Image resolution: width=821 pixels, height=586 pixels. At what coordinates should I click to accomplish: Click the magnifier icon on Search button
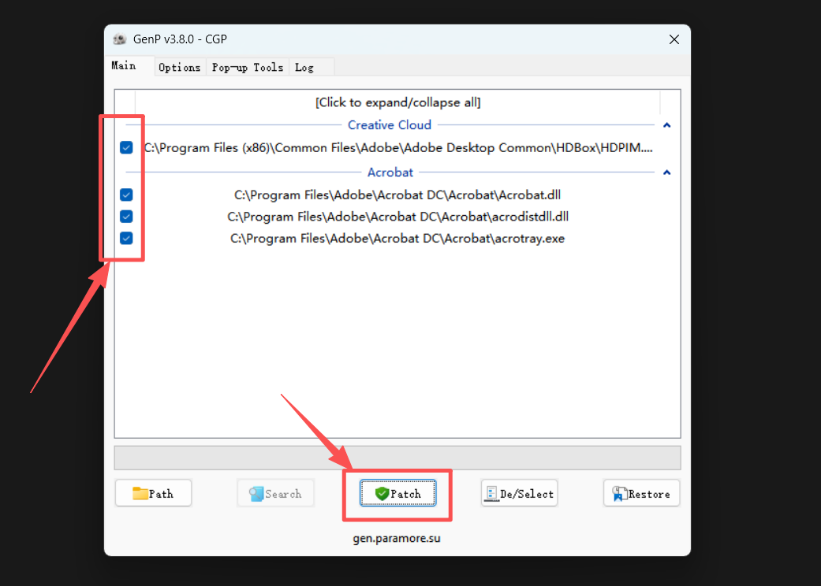click(x=256, y=494)
